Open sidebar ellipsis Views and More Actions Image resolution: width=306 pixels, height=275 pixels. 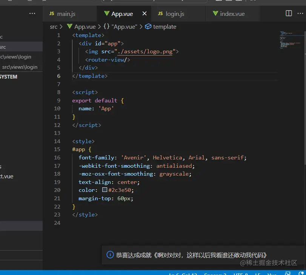pos(32,14)
